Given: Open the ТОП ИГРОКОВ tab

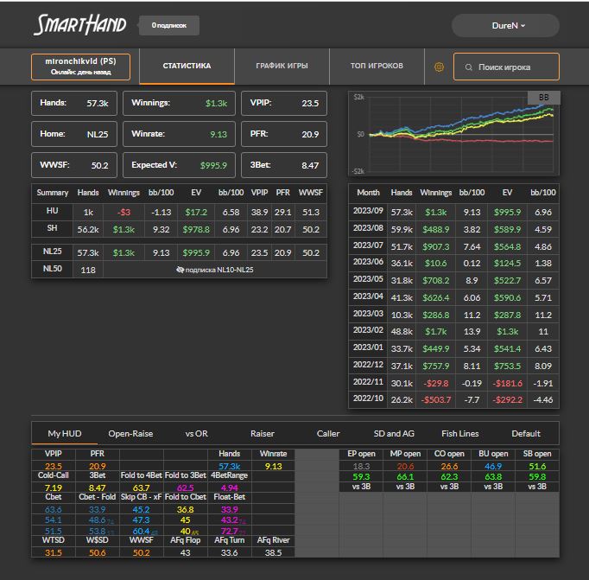Looking at the screenshot, I should (x=377, y=66).
